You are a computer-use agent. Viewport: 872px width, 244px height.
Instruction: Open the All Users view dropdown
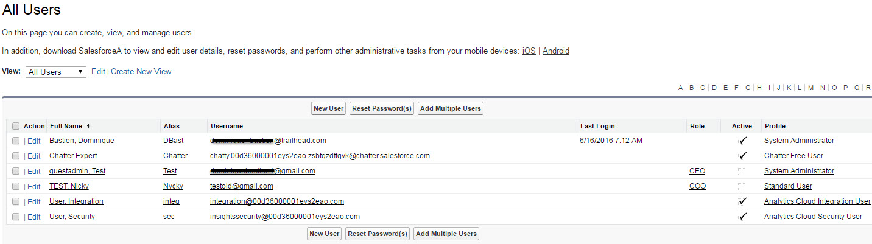(56, 72)
